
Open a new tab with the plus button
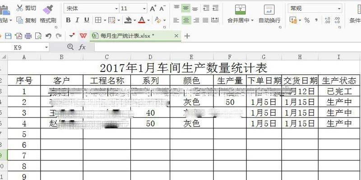coord(187,36)
